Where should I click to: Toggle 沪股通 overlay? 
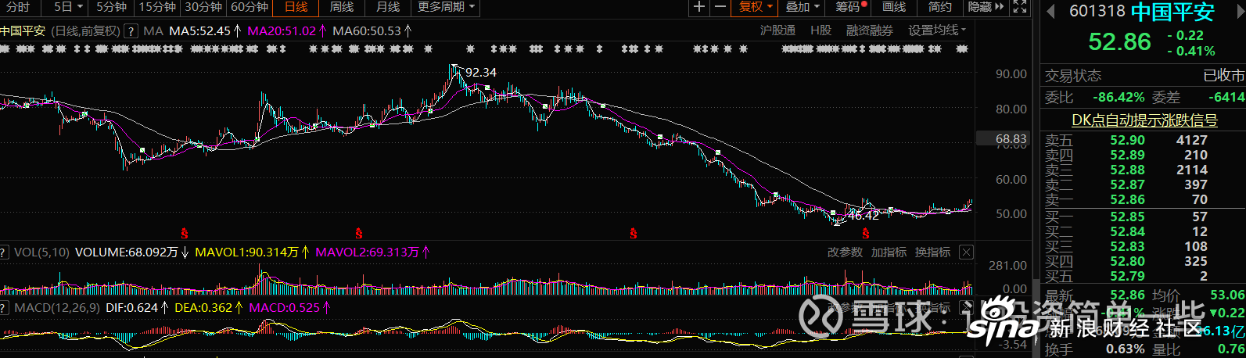[777, 30]
